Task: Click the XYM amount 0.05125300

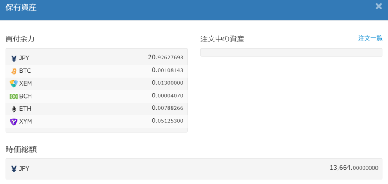Action: tap(167, 121)
